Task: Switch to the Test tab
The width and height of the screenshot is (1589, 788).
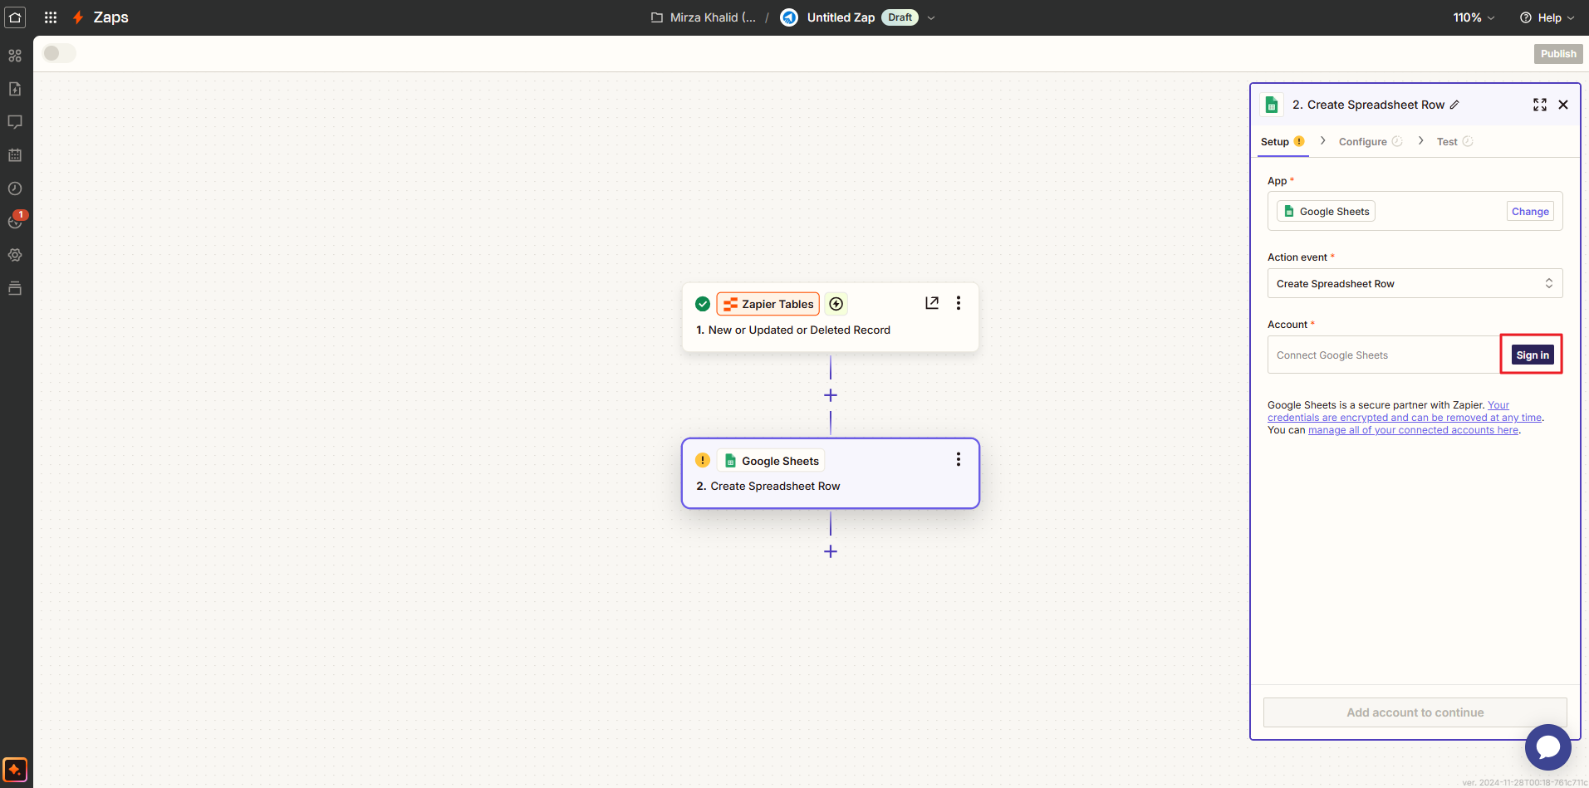Action: coord(1447,142)
